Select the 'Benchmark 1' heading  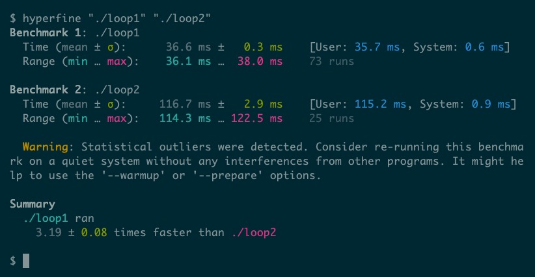point(46,32)
